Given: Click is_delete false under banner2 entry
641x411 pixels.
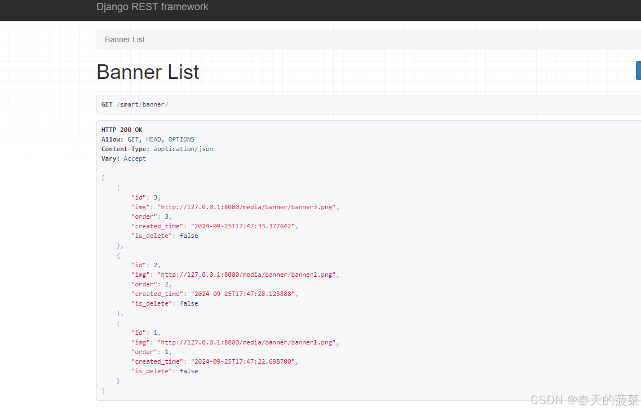Looking at the screenshot, I should point(165,303).
